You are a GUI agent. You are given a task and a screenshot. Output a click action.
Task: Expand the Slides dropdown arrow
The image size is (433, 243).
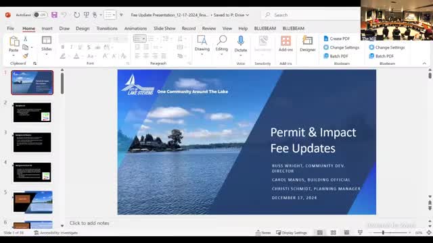(47, 55)
